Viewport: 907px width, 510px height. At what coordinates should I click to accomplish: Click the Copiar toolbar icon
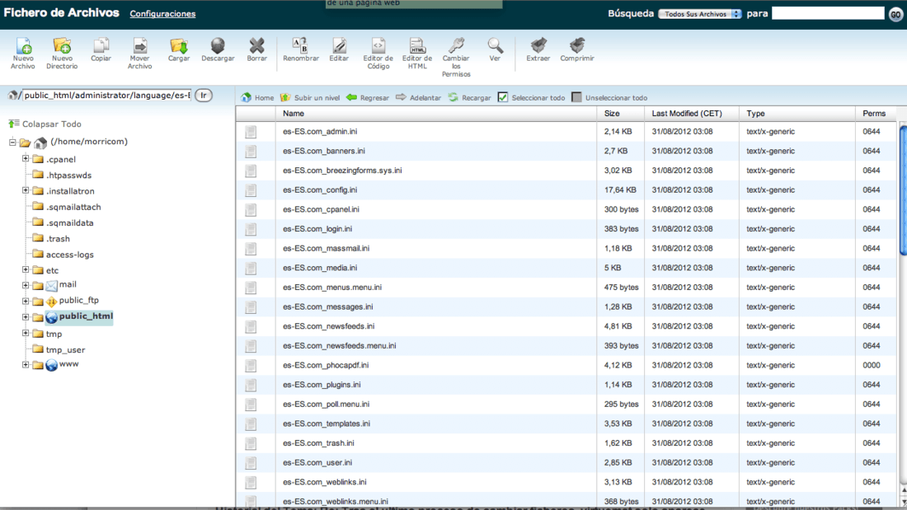pos(101,46)
